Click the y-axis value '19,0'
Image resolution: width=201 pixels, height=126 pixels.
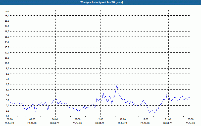tap(7, 16)
